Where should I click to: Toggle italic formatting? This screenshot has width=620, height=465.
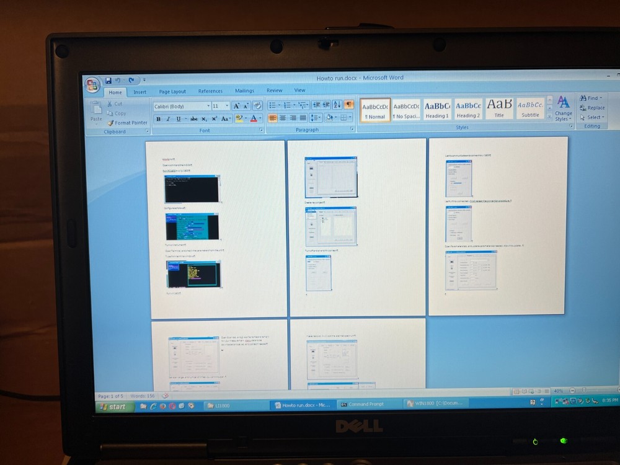[x=167, y=118]
